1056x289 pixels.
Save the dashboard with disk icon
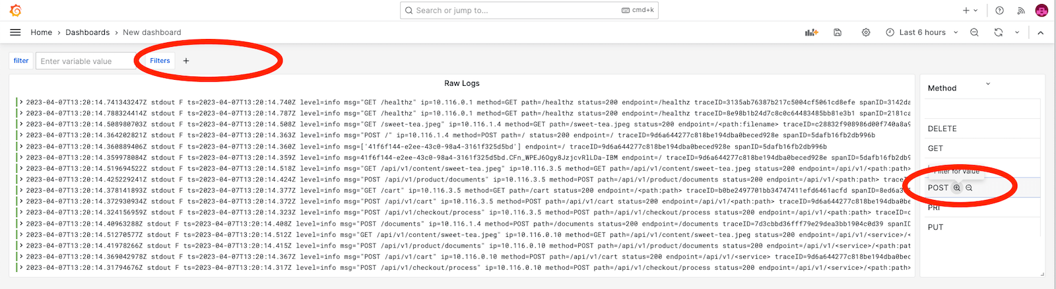pyautogui.click(x=838, y=32)
